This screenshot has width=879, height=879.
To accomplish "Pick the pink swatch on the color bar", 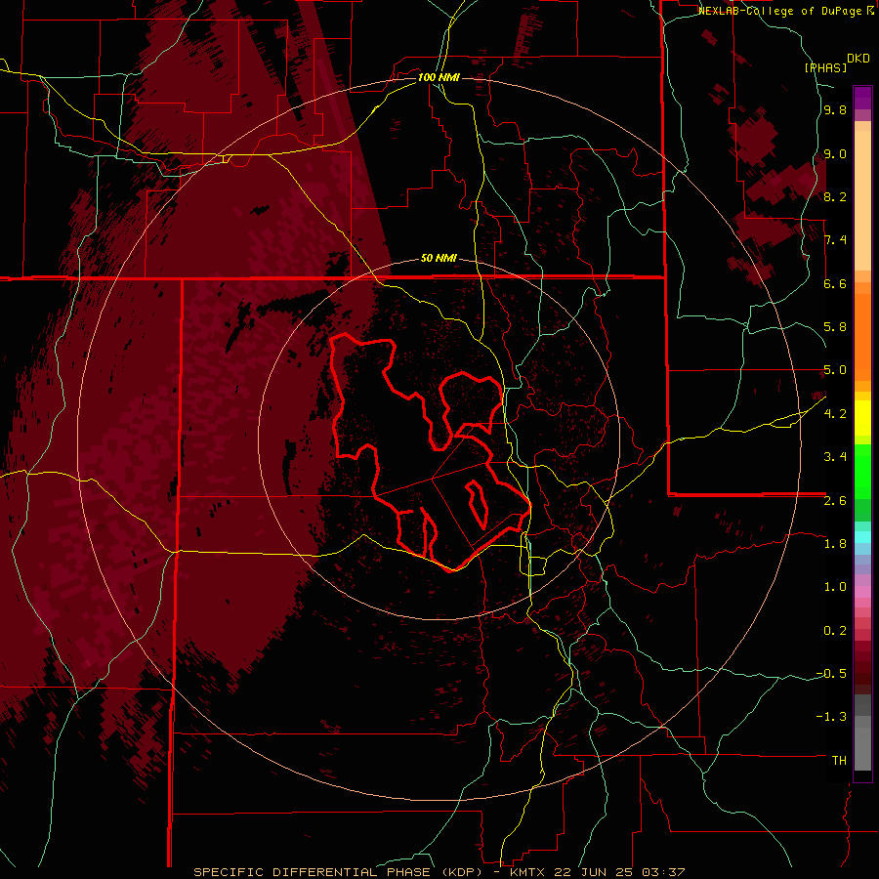I will (x=862, y=592).
